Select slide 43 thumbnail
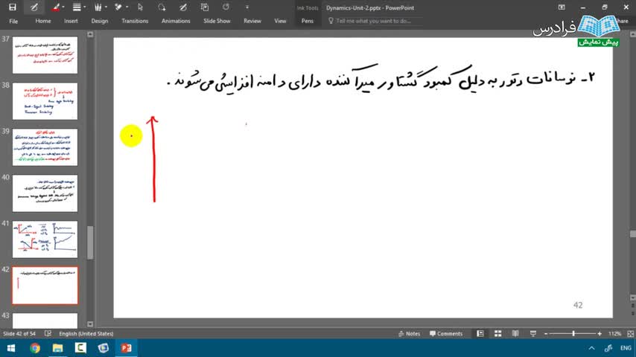The height and width of the screenshot is (357, 636). [45, 321]
